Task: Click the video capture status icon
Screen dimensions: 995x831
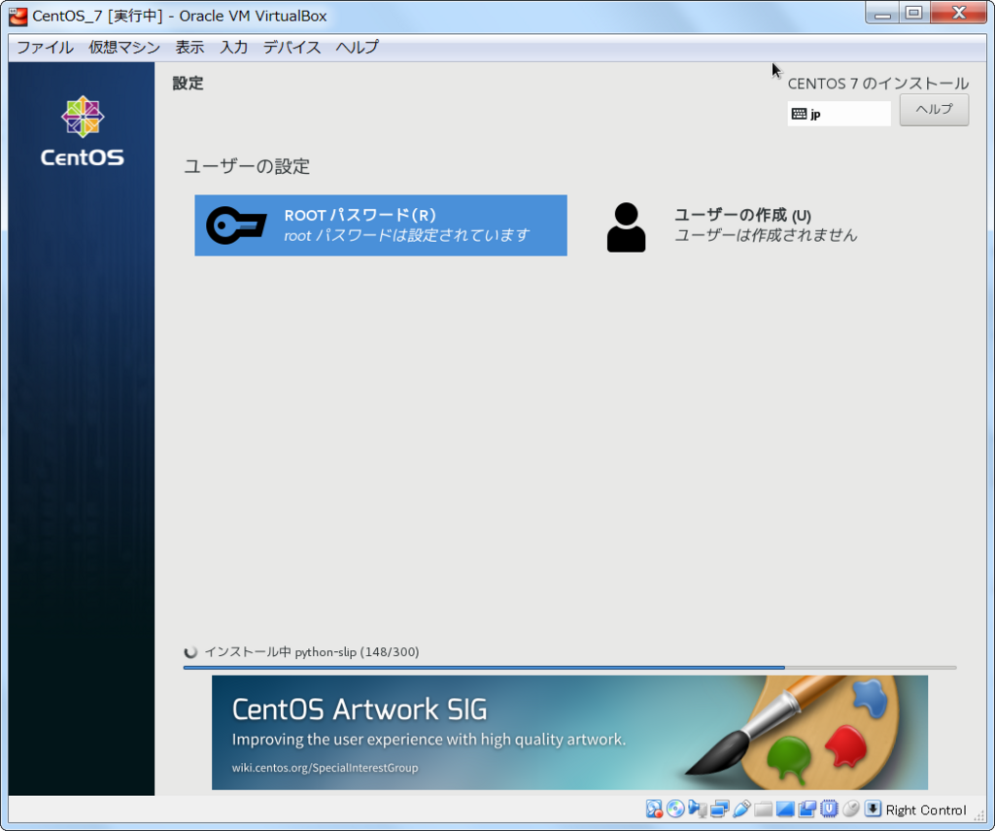Action: (x=806, y=810)
